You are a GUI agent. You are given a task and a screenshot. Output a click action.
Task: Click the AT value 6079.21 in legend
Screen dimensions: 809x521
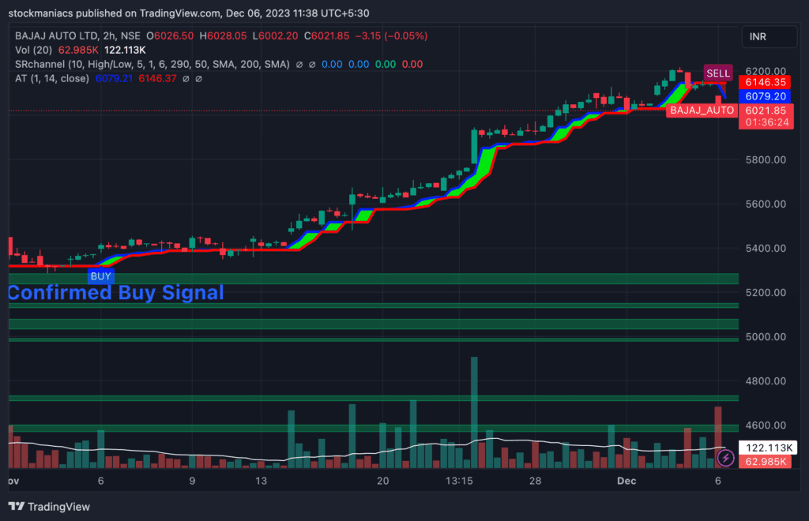[x=114, y=79]
